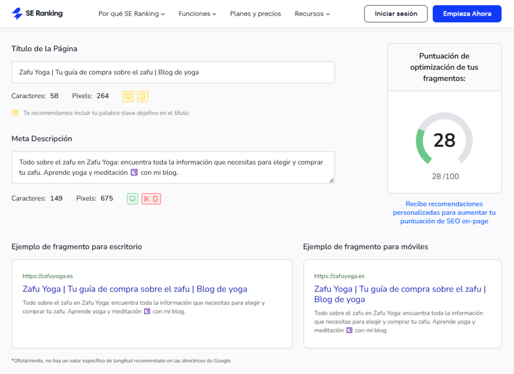Go to Planes y precios
This screenshot has width=514, height=374.
[255, 14]
